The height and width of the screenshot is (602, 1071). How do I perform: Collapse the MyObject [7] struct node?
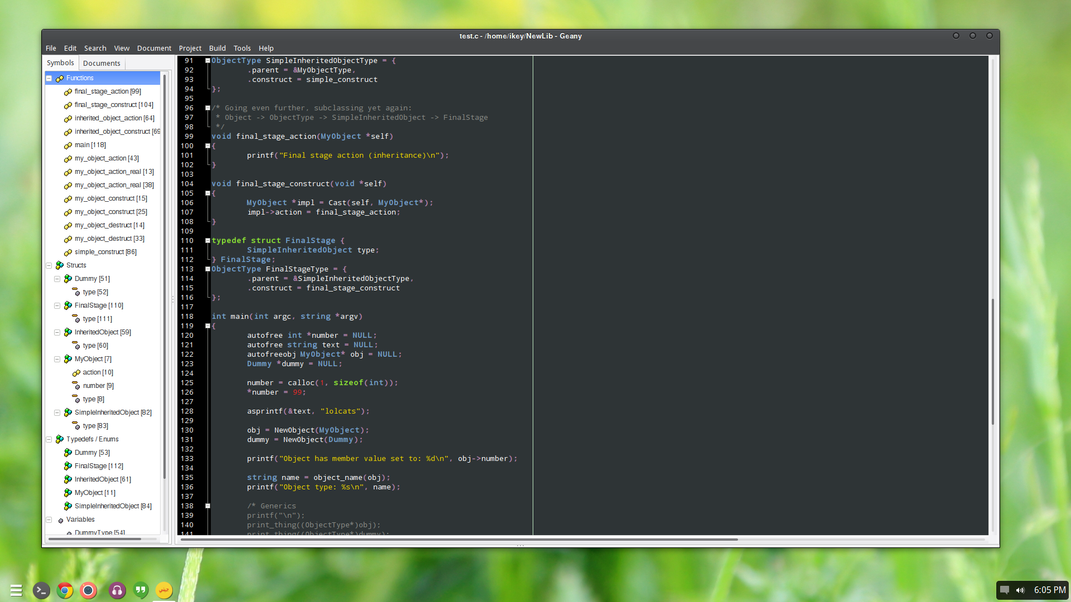coord(57,359)
